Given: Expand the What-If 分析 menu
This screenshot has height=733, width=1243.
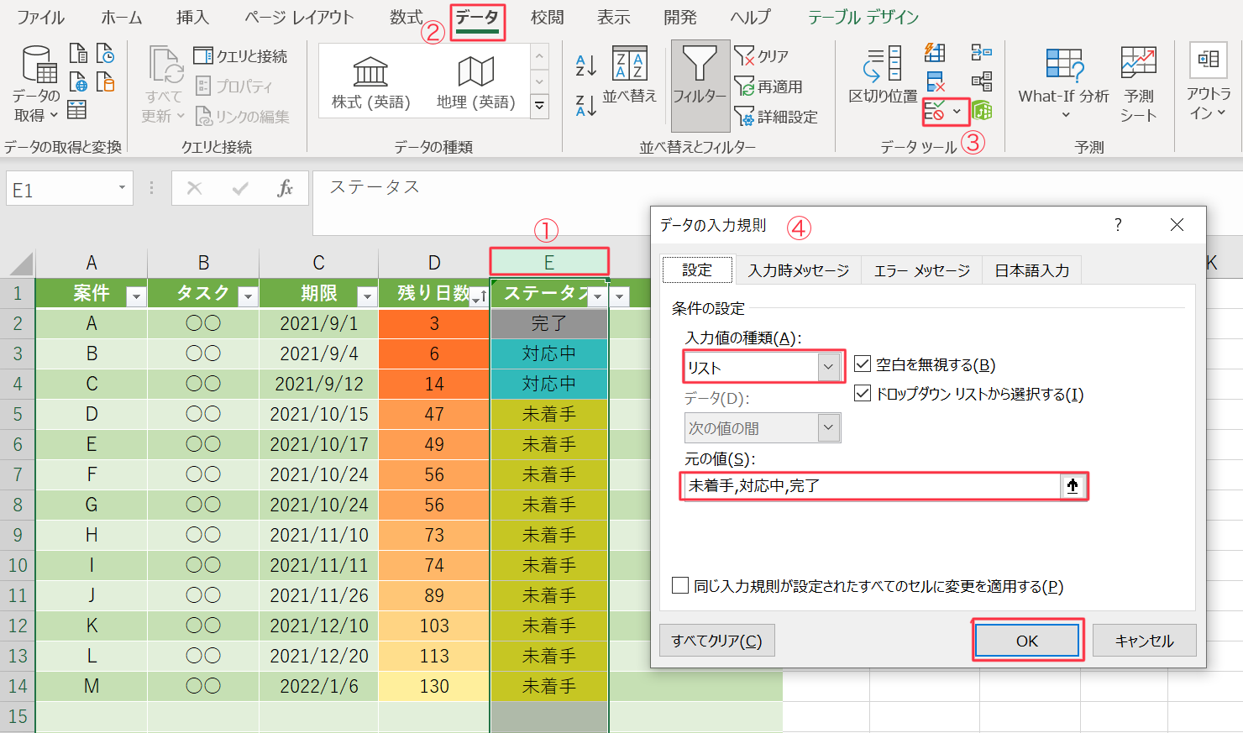Looking at the screenshot, I should [1063, 84].
